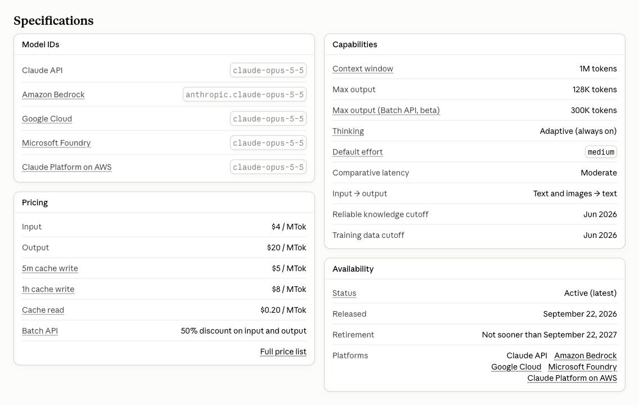Select the Input → output row label

[x=360, y=193]
